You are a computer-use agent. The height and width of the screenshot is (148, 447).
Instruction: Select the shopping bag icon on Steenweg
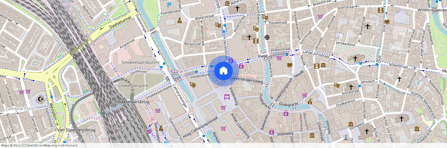271,131
